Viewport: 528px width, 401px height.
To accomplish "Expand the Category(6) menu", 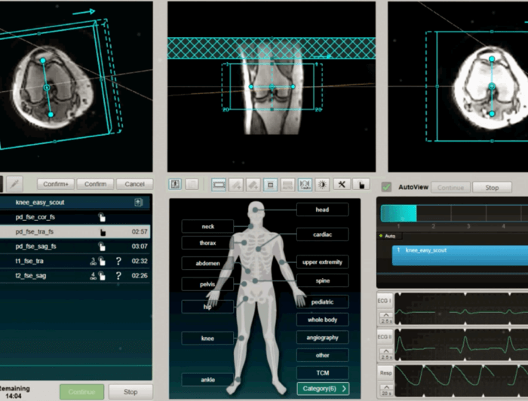I will click(322, 388).
